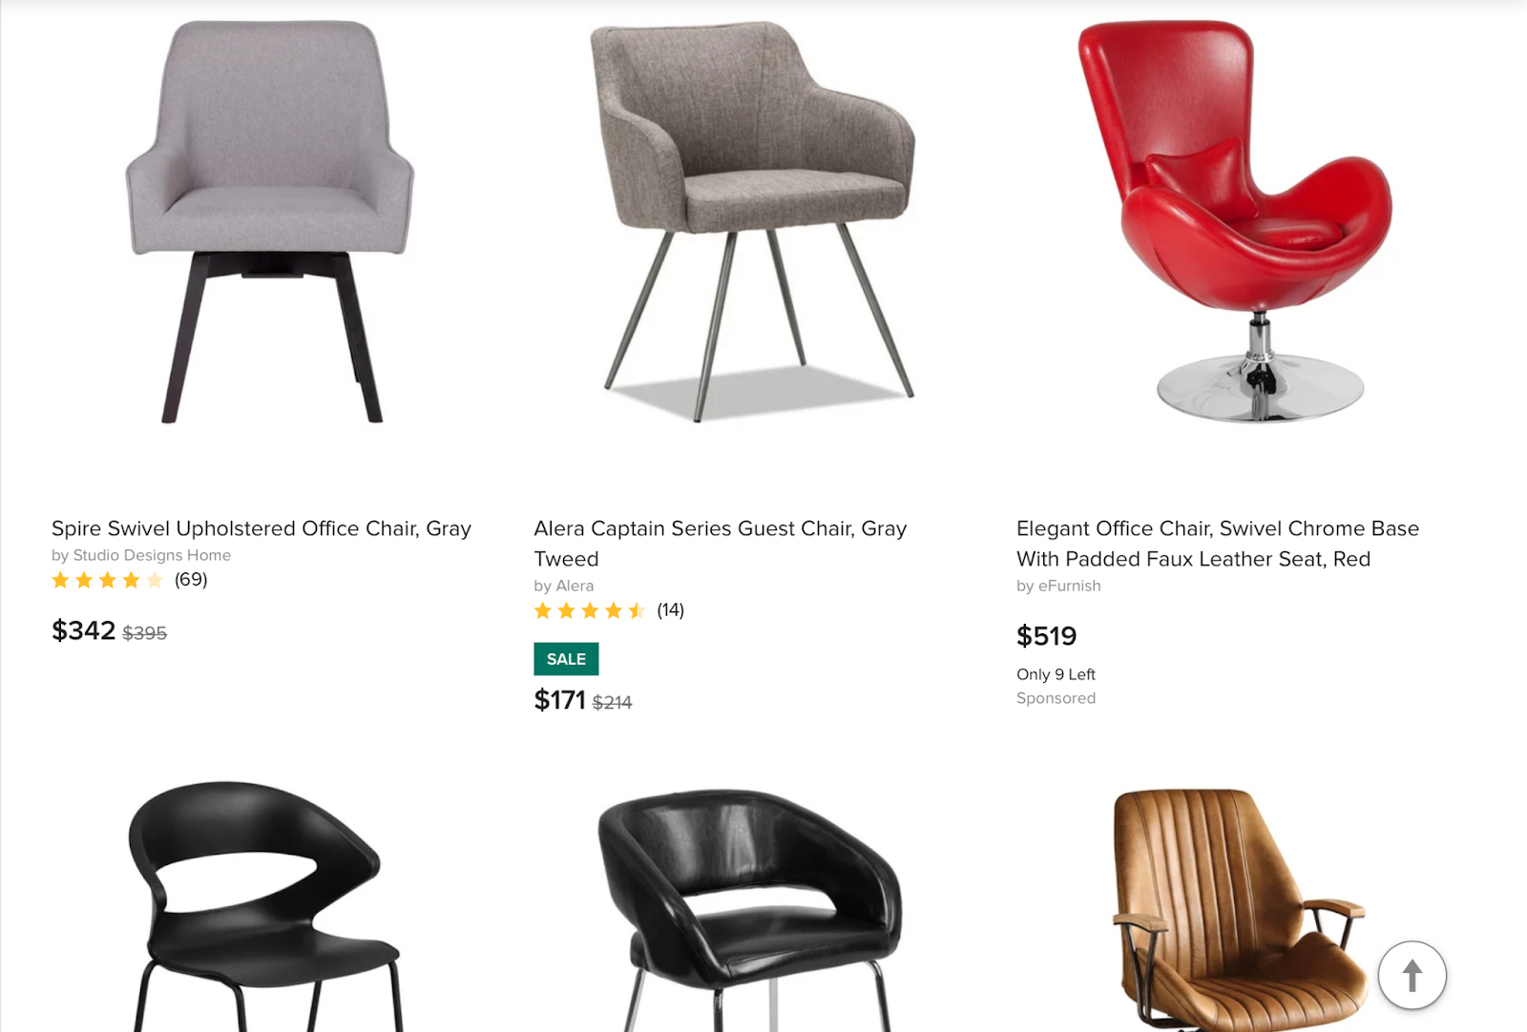This screenshot has height=1032, width=1527.
Task: Open the gray tweed Alera chair image
Action: pyautogui.click(x=752, y=221)
